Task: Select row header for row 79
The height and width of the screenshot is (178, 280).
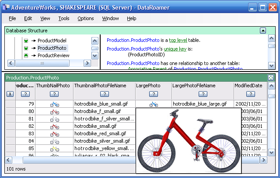Action: point(10,104)
